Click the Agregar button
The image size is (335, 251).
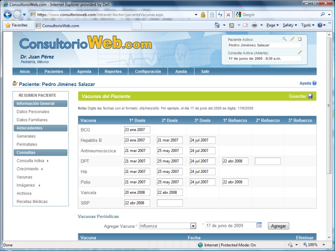278,226
